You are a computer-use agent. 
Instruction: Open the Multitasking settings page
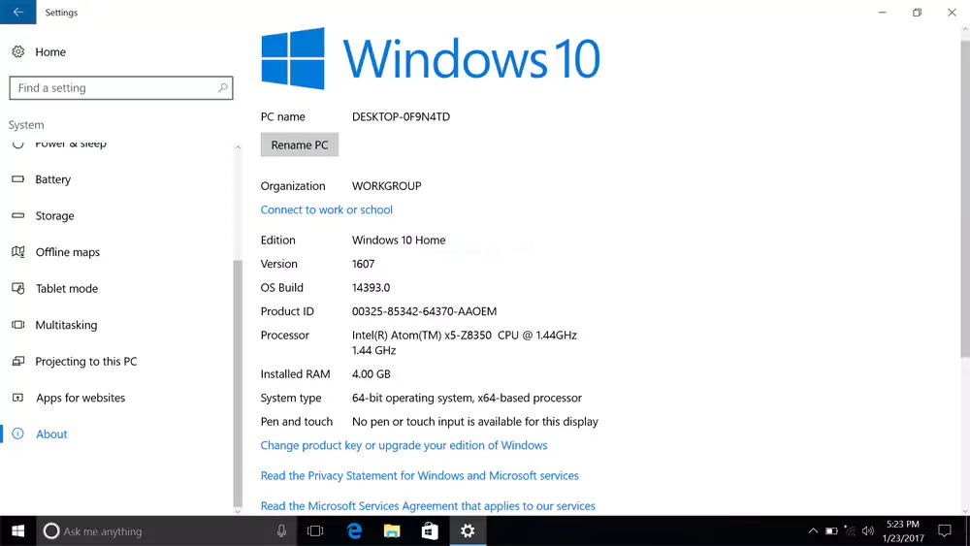tap(66, 325)
